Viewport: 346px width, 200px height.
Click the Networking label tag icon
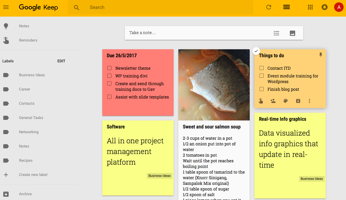point(6,132)
